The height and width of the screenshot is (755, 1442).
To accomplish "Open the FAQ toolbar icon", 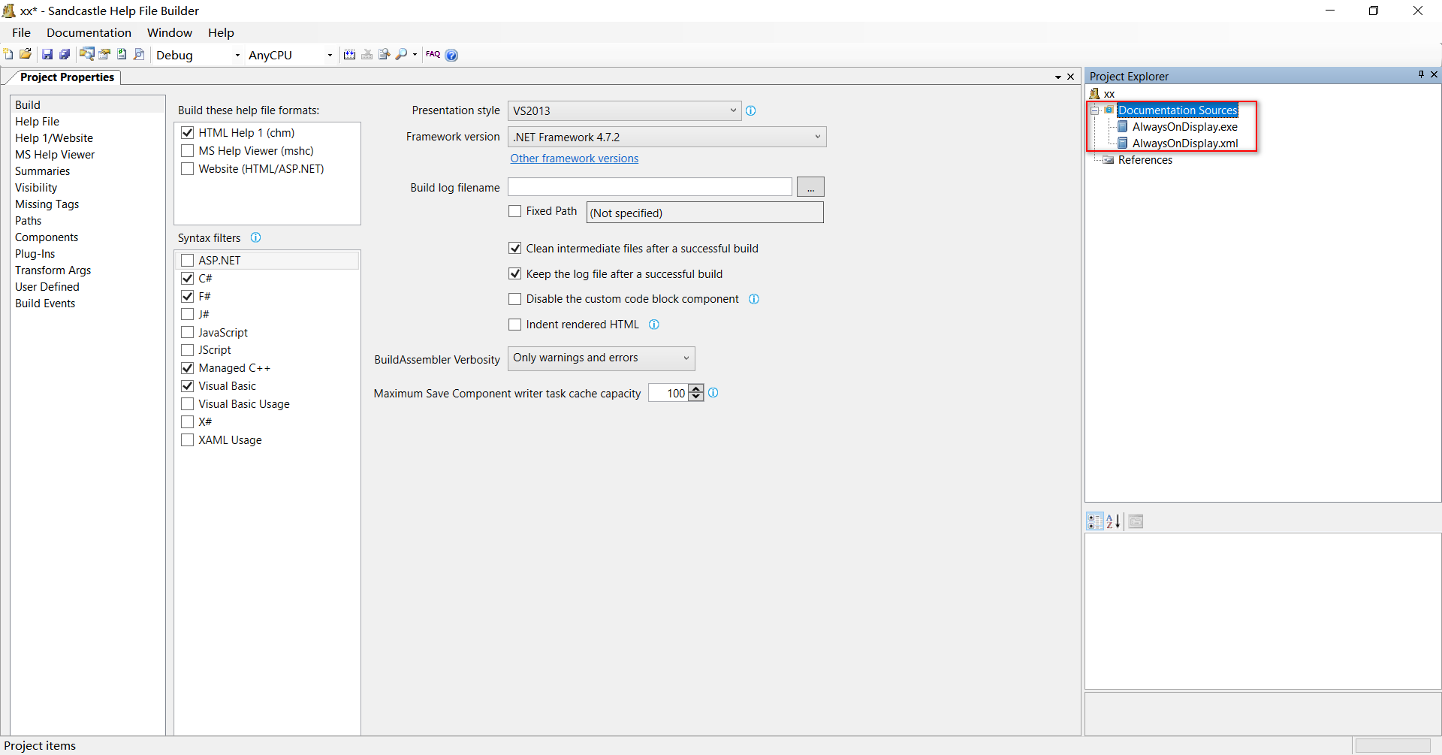I will click(433, 54).
